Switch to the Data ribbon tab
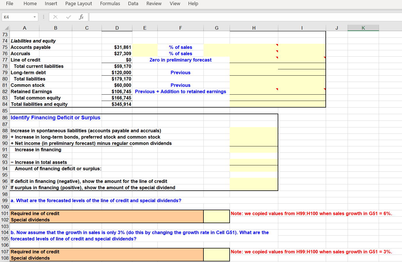This screenshot has width=402, height=262. point(133,4)
